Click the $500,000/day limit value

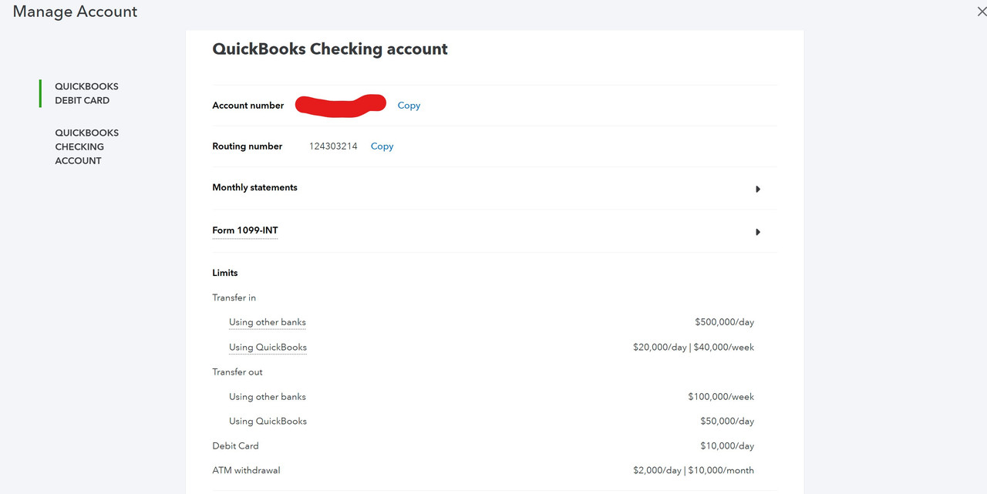point(724,322)
